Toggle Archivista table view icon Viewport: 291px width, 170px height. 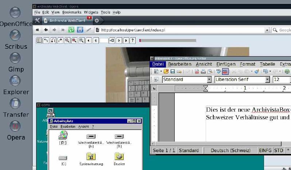[39, 40]
